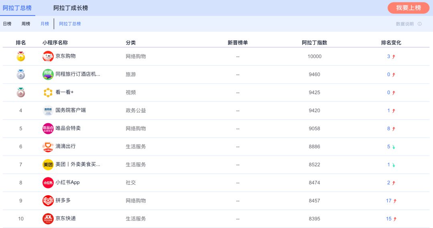Switch to the 周榜 weekly ranking

(x=26, y=24)
